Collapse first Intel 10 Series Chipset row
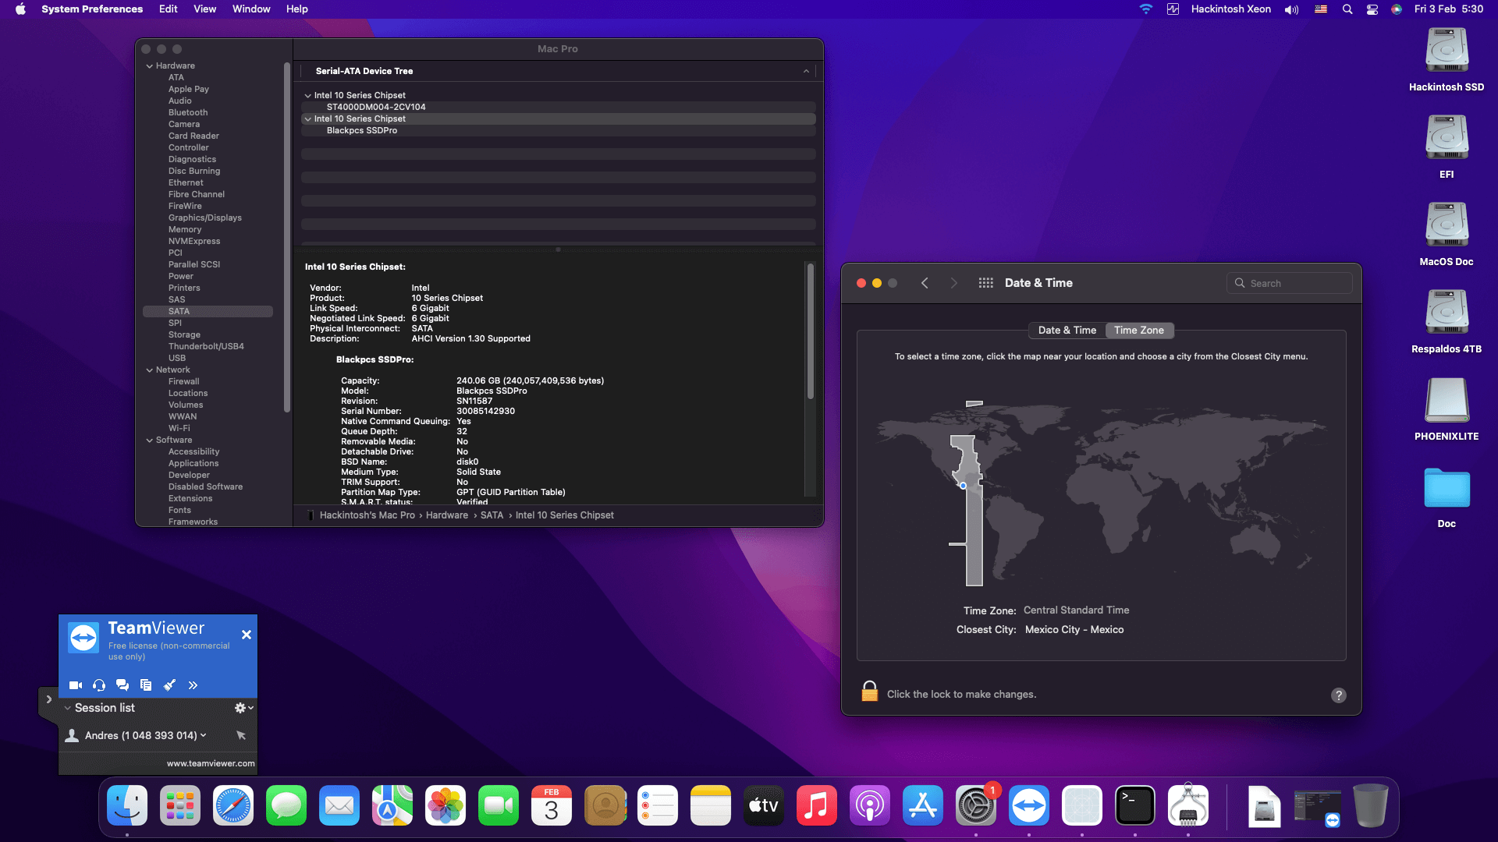Viewport: 1498px width, 842px height. click(308, 96)
